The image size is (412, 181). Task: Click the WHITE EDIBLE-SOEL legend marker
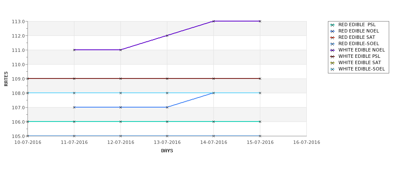[333, 69]
